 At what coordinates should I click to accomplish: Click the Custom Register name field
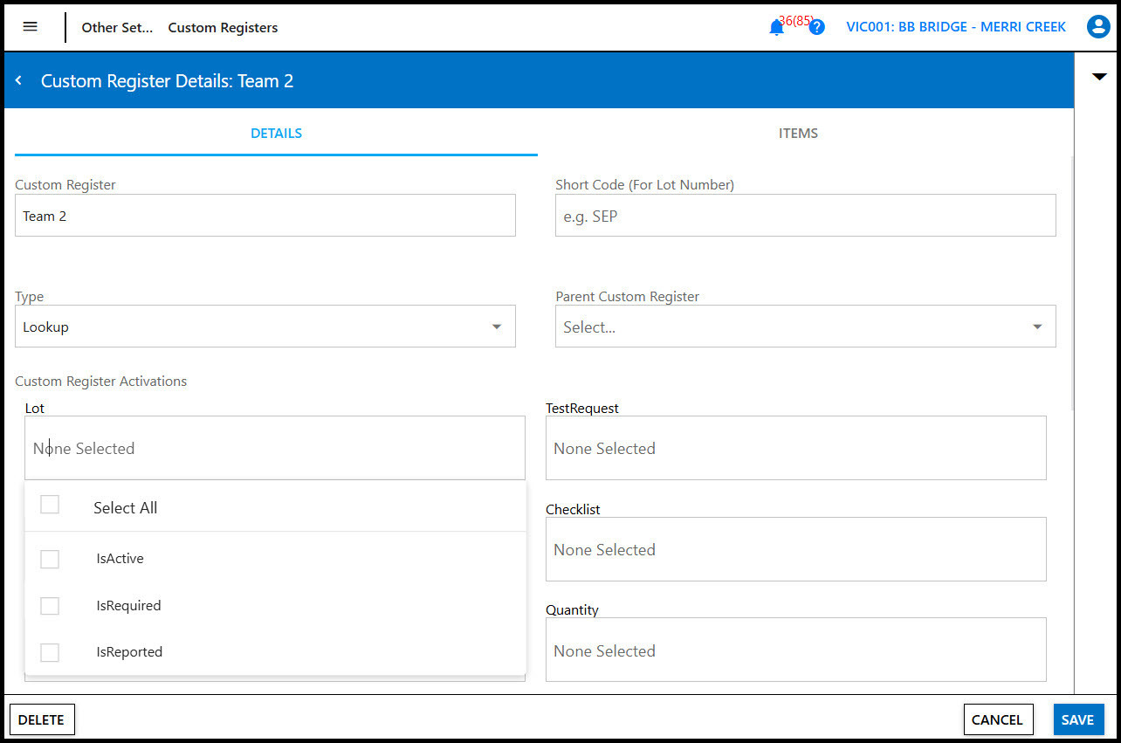tap(265, 216)
